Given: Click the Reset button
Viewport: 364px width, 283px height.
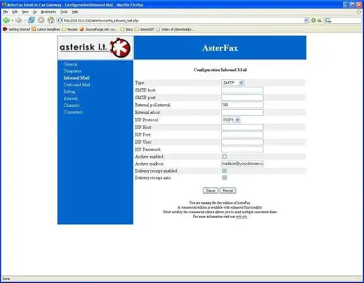Looking at the screenshot, I should [x=228, y=190].
